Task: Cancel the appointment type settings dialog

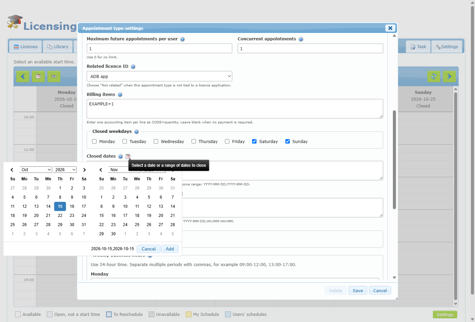Action: pos(380,290)
